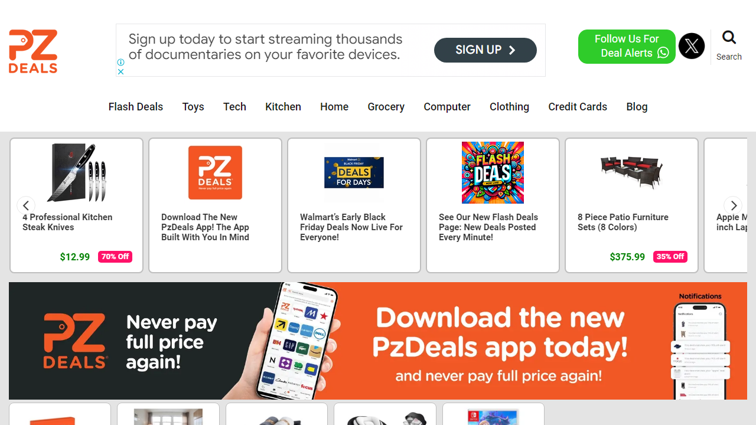Screen dimensions: 756x425
Task: Select the 70% Off badge
Action: pos(115,257)
